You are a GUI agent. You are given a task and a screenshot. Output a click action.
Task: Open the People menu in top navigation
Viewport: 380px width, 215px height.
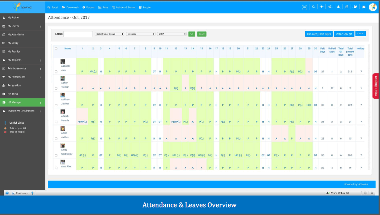coord(145,7)
